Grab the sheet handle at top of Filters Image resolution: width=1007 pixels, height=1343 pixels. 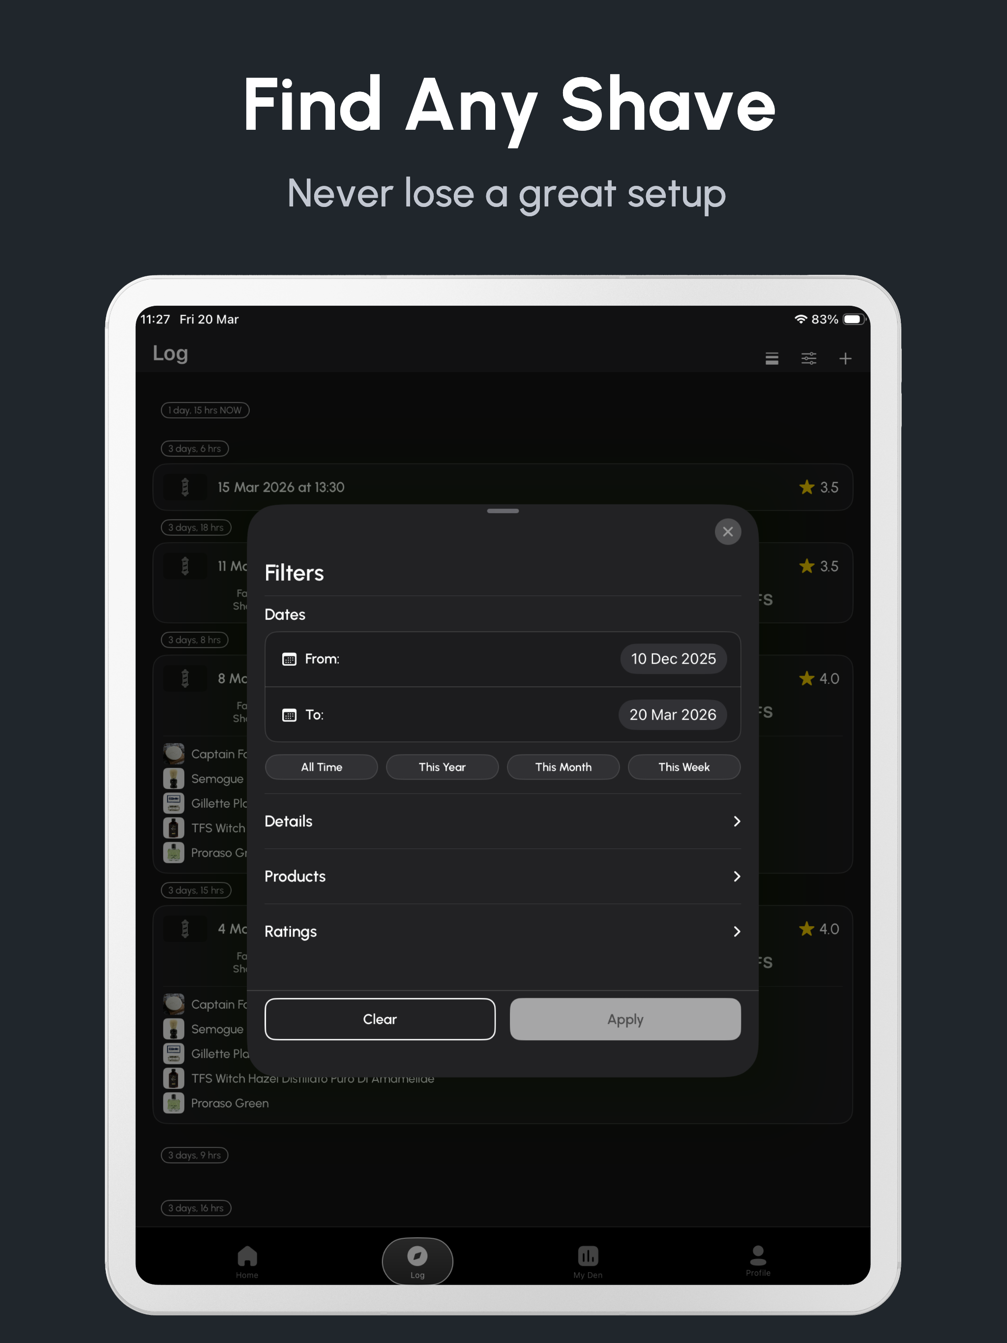point(503,511)
